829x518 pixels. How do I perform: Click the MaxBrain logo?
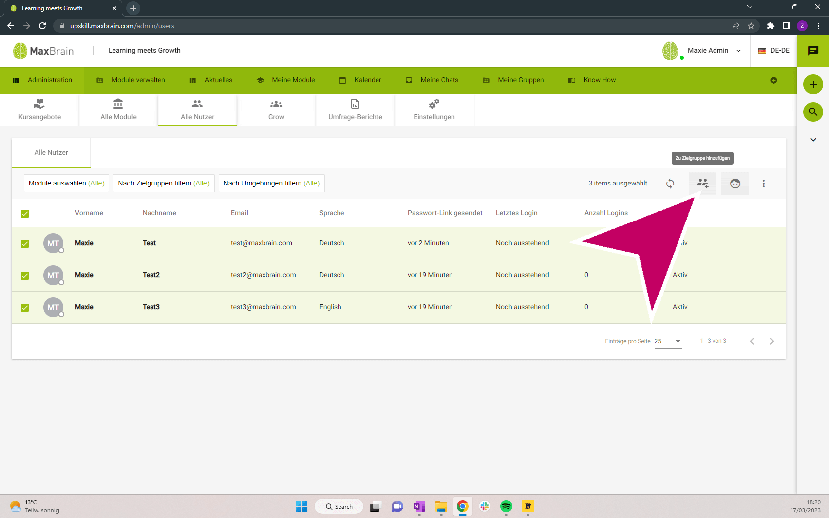pos(43,51)
